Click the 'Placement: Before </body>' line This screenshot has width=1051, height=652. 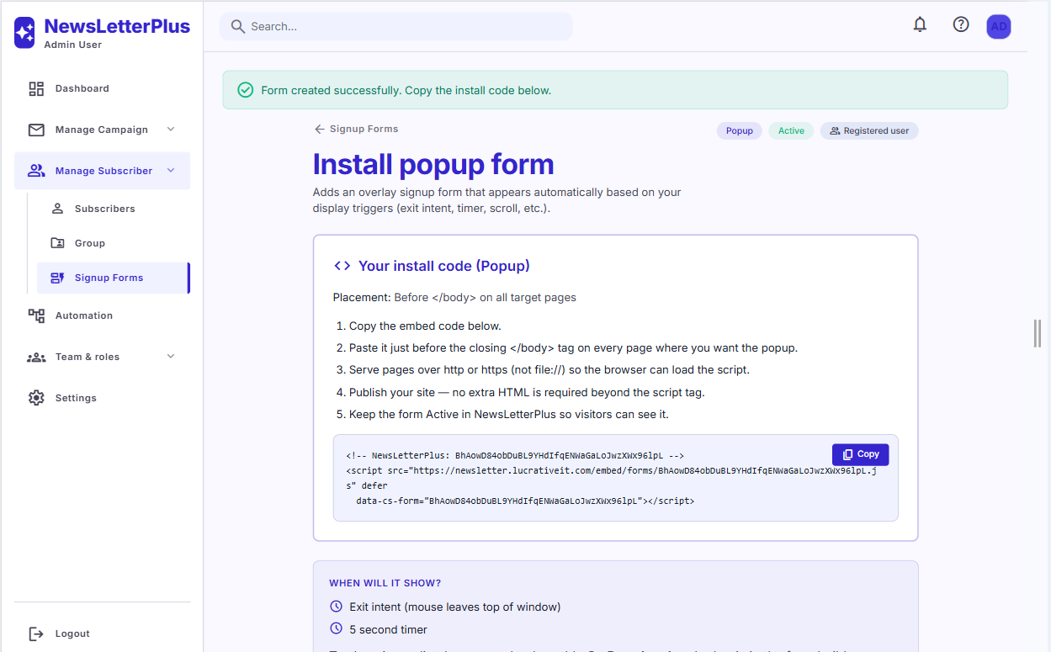click(454, 297)
